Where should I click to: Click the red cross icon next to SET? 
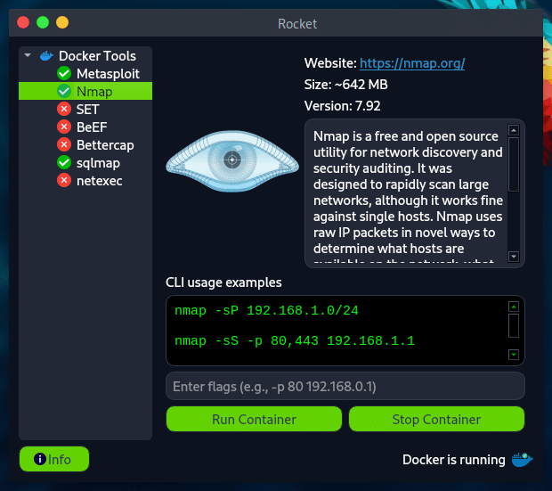tap(64, 109)
